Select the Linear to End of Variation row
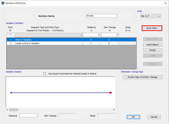 tap(71, 43)
